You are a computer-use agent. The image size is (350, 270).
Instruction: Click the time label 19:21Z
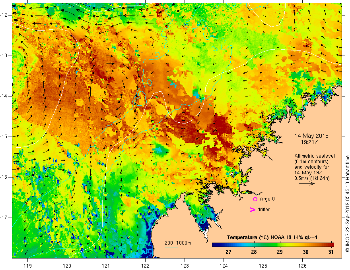(x=309, y=142)
